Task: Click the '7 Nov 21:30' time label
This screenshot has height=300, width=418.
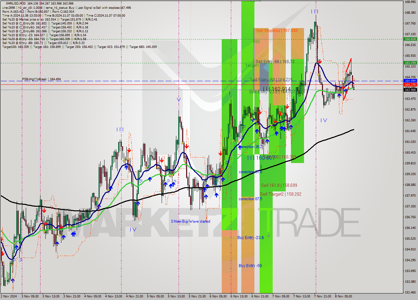Action: pyautogui.click(x=323, y=296)
